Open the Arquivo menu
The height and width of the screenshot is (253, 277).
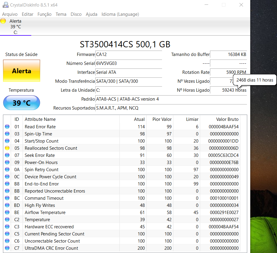click(10, 14)
